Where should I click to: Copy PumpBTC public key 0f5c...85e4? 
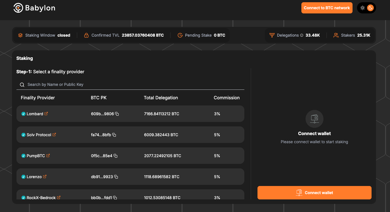click(x=115, y=156)
